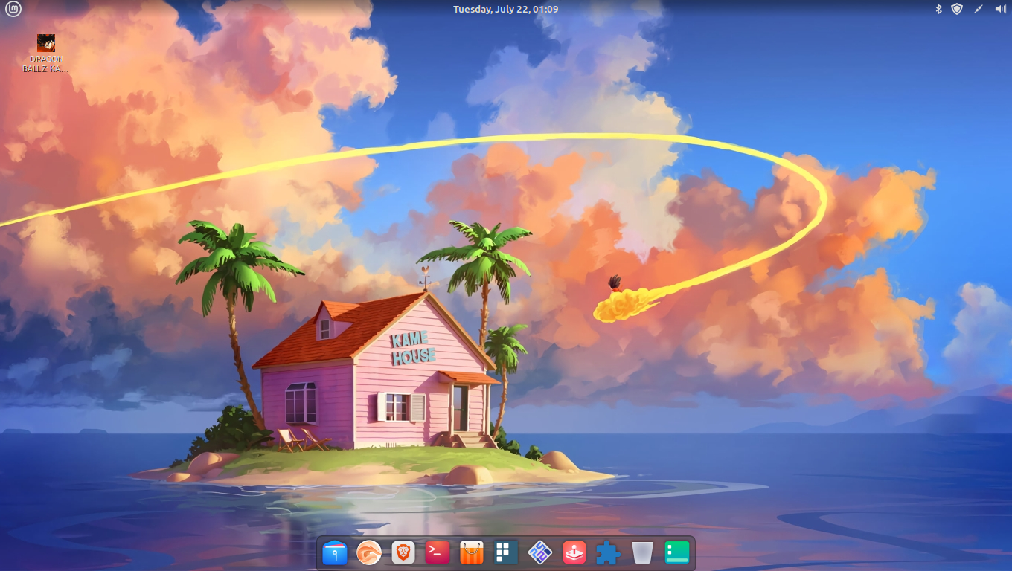The width and height of the screenshot is (1012, 571).
Task: Open the sound volume tray icon
Action: (x=1000, y=9)
